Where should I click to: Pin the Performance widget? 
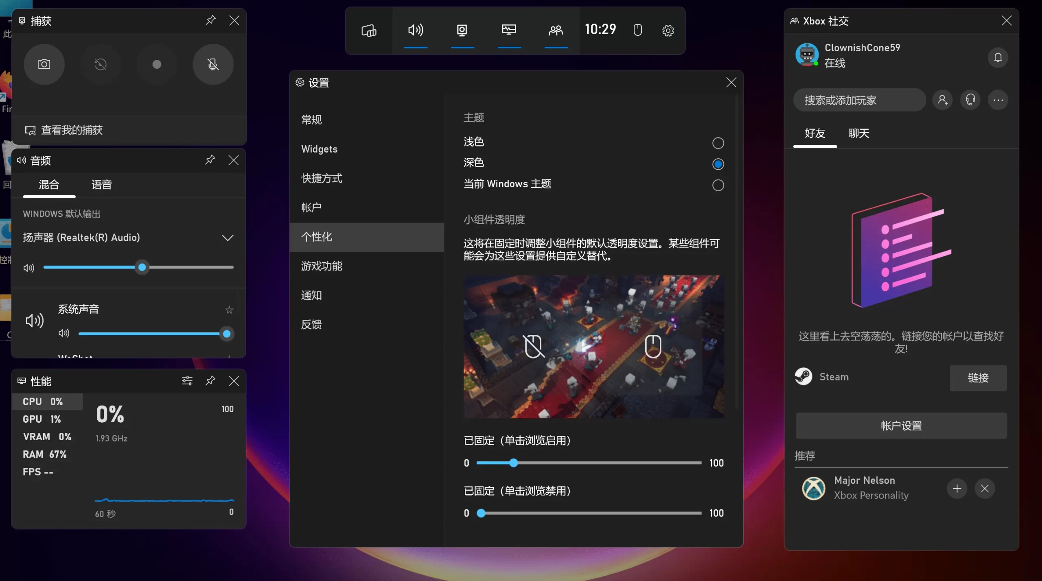[210, 381]
